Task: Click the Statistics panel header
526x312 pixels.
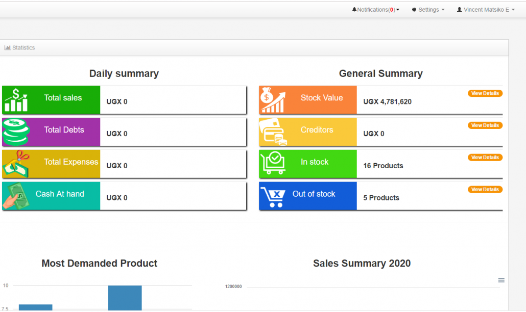Action: click(x=20, y=48)
